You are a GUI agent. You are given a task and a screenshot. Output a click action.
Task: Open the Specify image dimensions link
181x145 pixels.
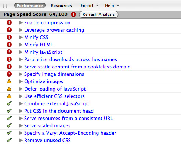pos(54,74)
